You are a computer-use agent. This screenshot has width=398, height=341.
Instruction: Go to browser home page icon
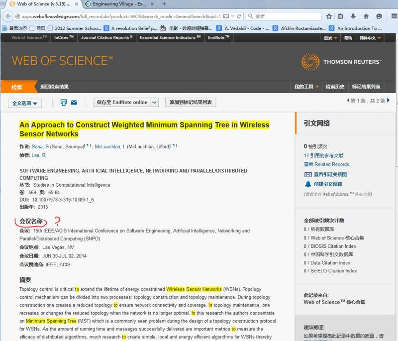point(366,16)
